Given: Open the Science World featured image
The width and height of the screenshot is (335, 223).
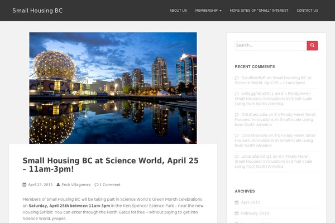Looking at the screenshot, I should coord(113,88).
